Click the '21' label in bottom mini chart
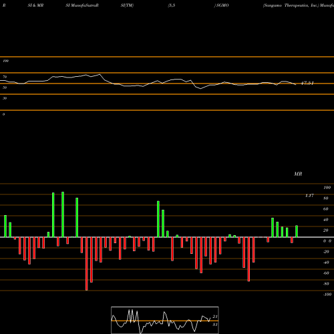The image size is (334, 334). point(215,317)
